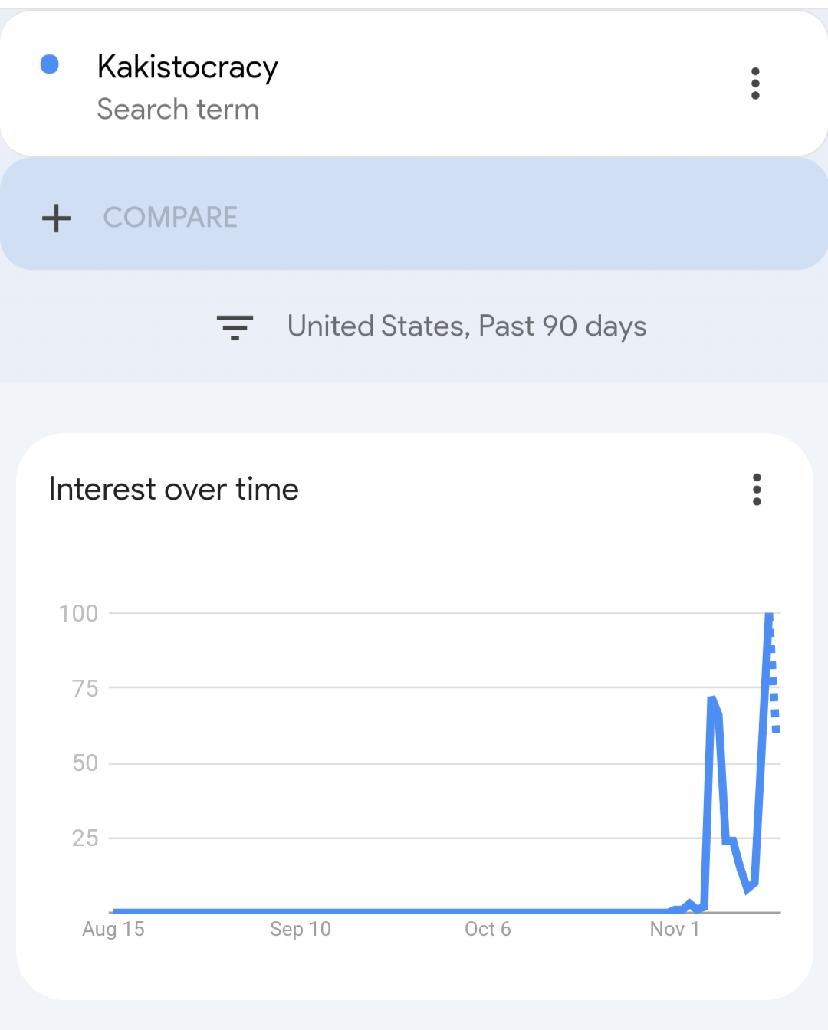Click the Interest over time heading
This screenshot has height=1030, width=828.
[174, 489]
